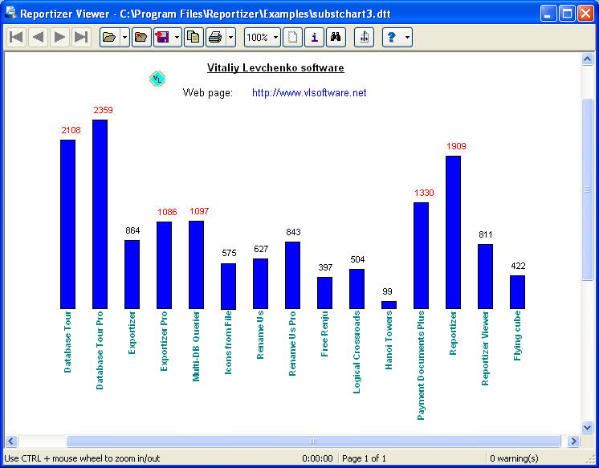Click the 0:00:00 timer in status bar
Viewport: 599px width, 468px height.
coord(317,458)
